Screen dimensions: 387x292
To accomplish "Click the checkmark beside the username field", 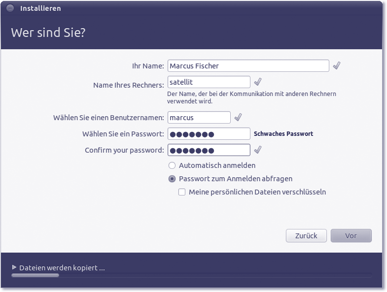I will [238, 117].
